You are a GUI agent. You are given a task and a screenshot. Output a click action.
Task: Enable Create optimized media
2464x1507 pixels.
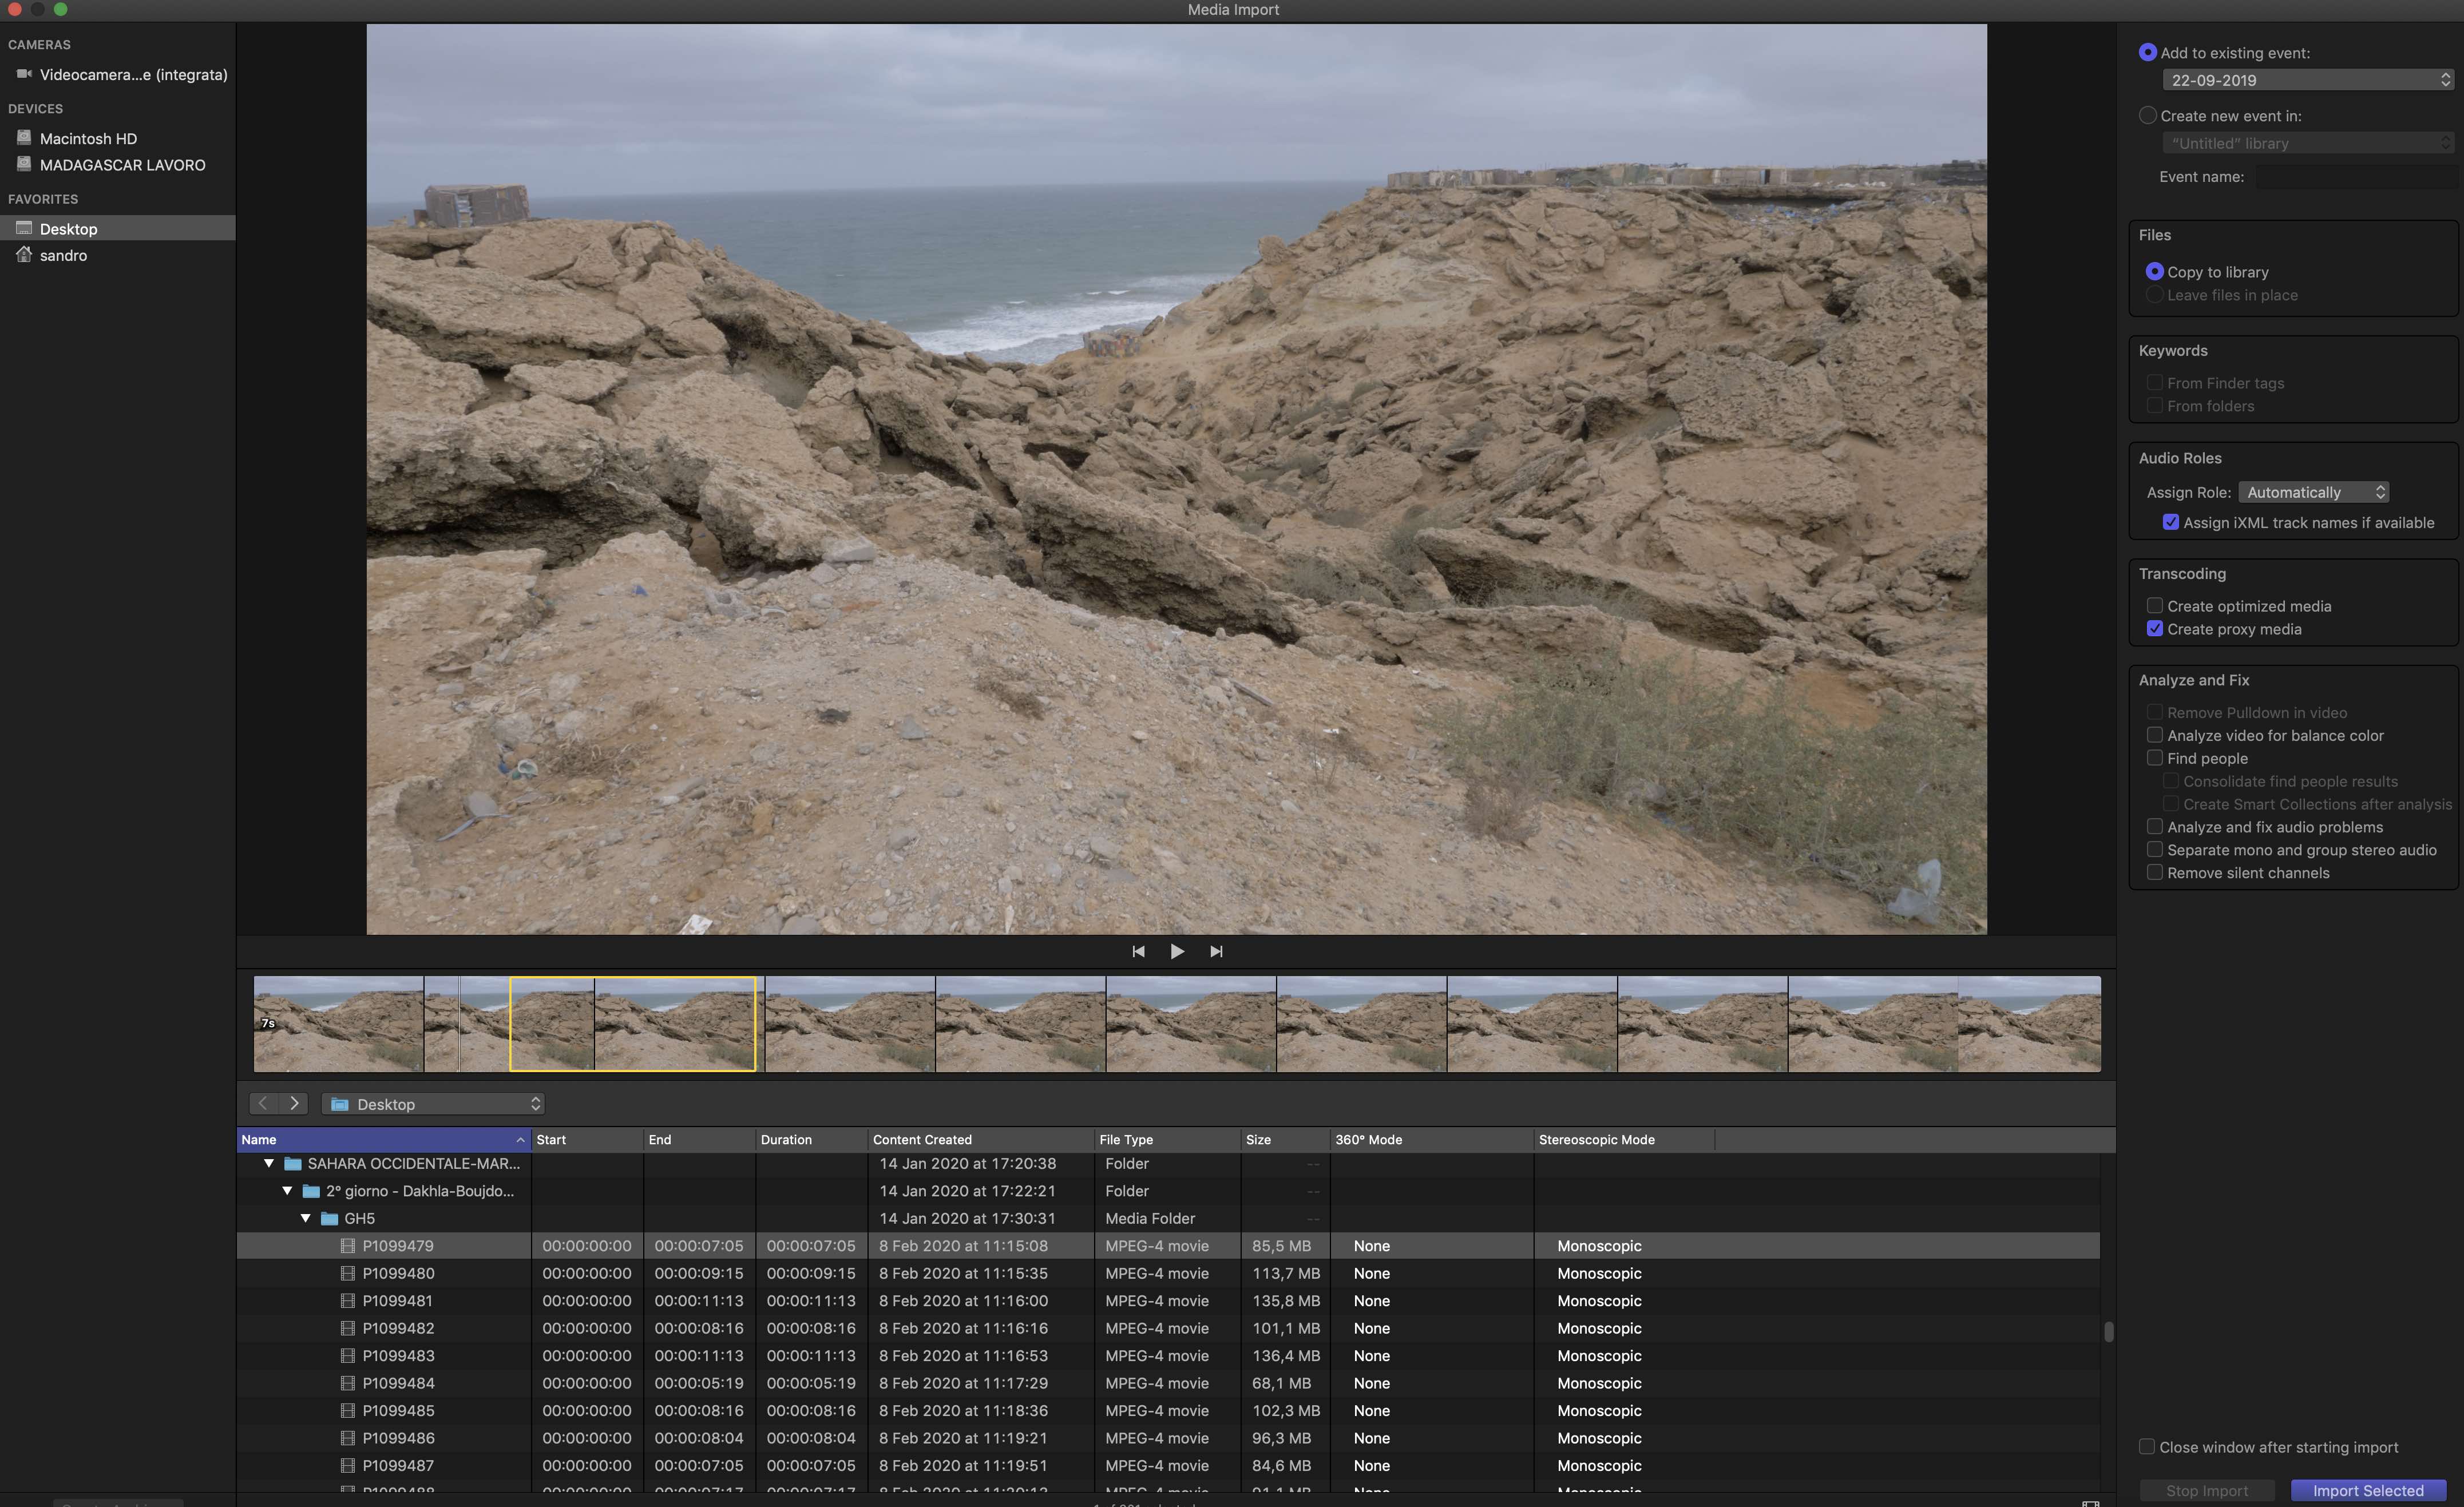click(x=2155, y=605)
